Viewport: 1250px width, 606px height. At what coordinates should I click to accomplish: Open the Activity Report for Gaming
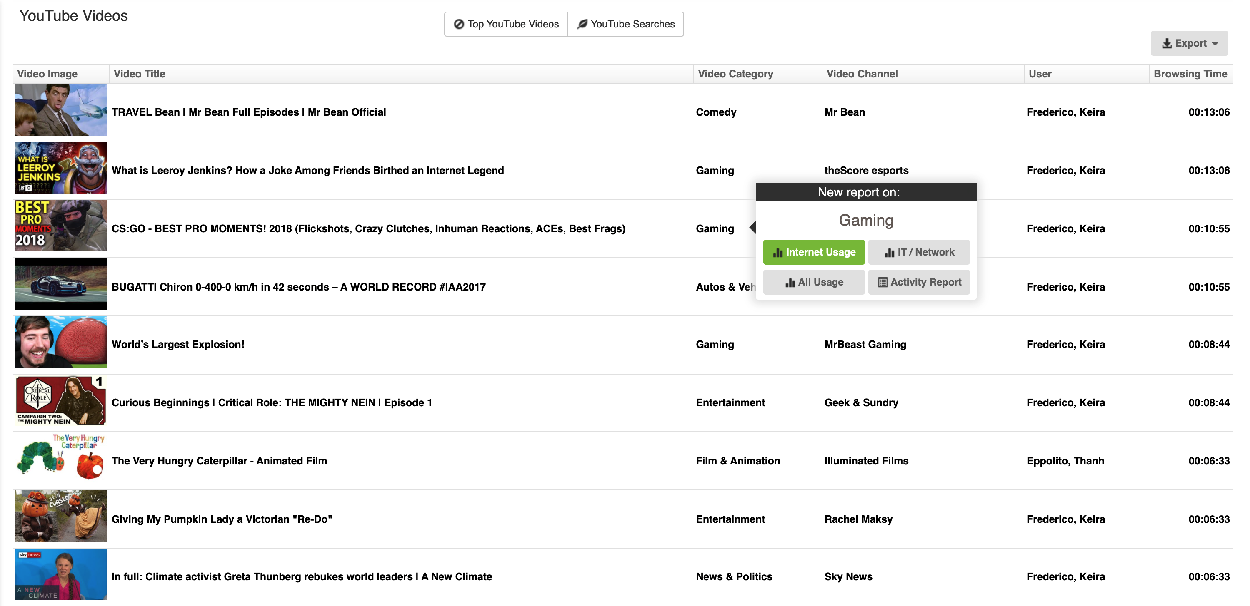(x=919, y=282)
